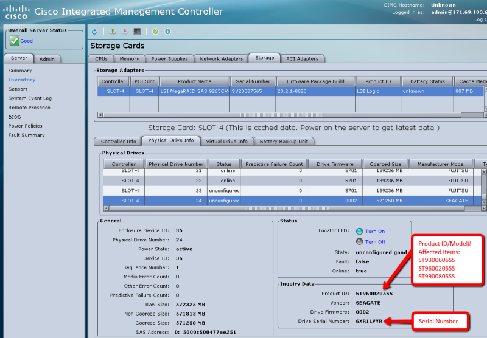Click left arrow of Physical Drives horizontal scrollbar
This screenshot has height=338, width=487.
point(106,209)
